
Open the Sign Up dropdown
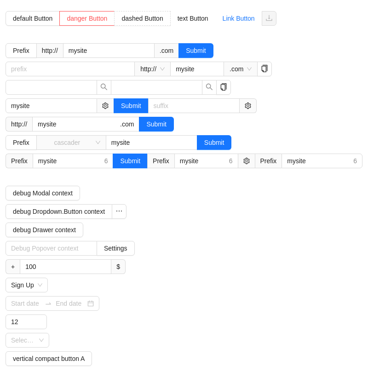click(27, 285)
